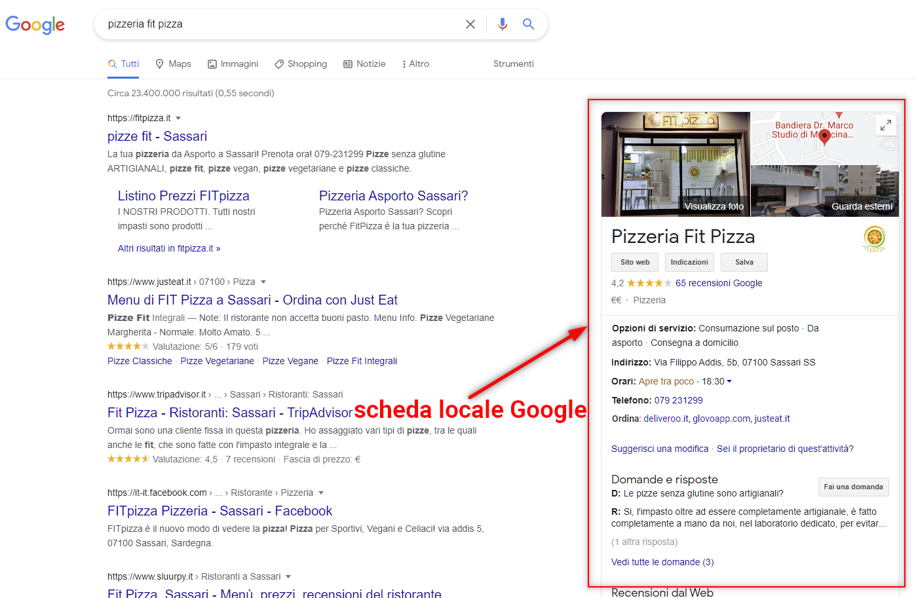916x598 pixels.
Task: Open the 'pizze fit - Sassari' result
Action: pyautogui.click(x=157, y=136)
